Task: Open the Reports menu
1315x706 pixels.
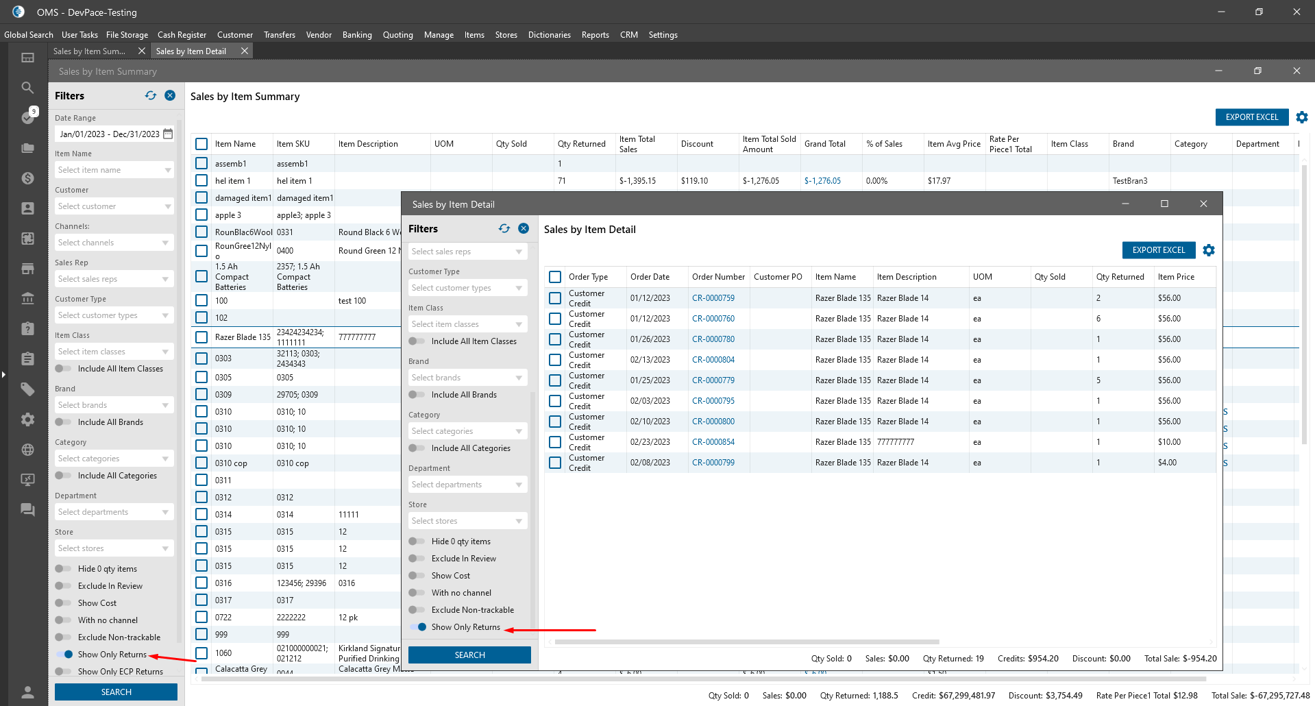Action: [x=595, y=35]
